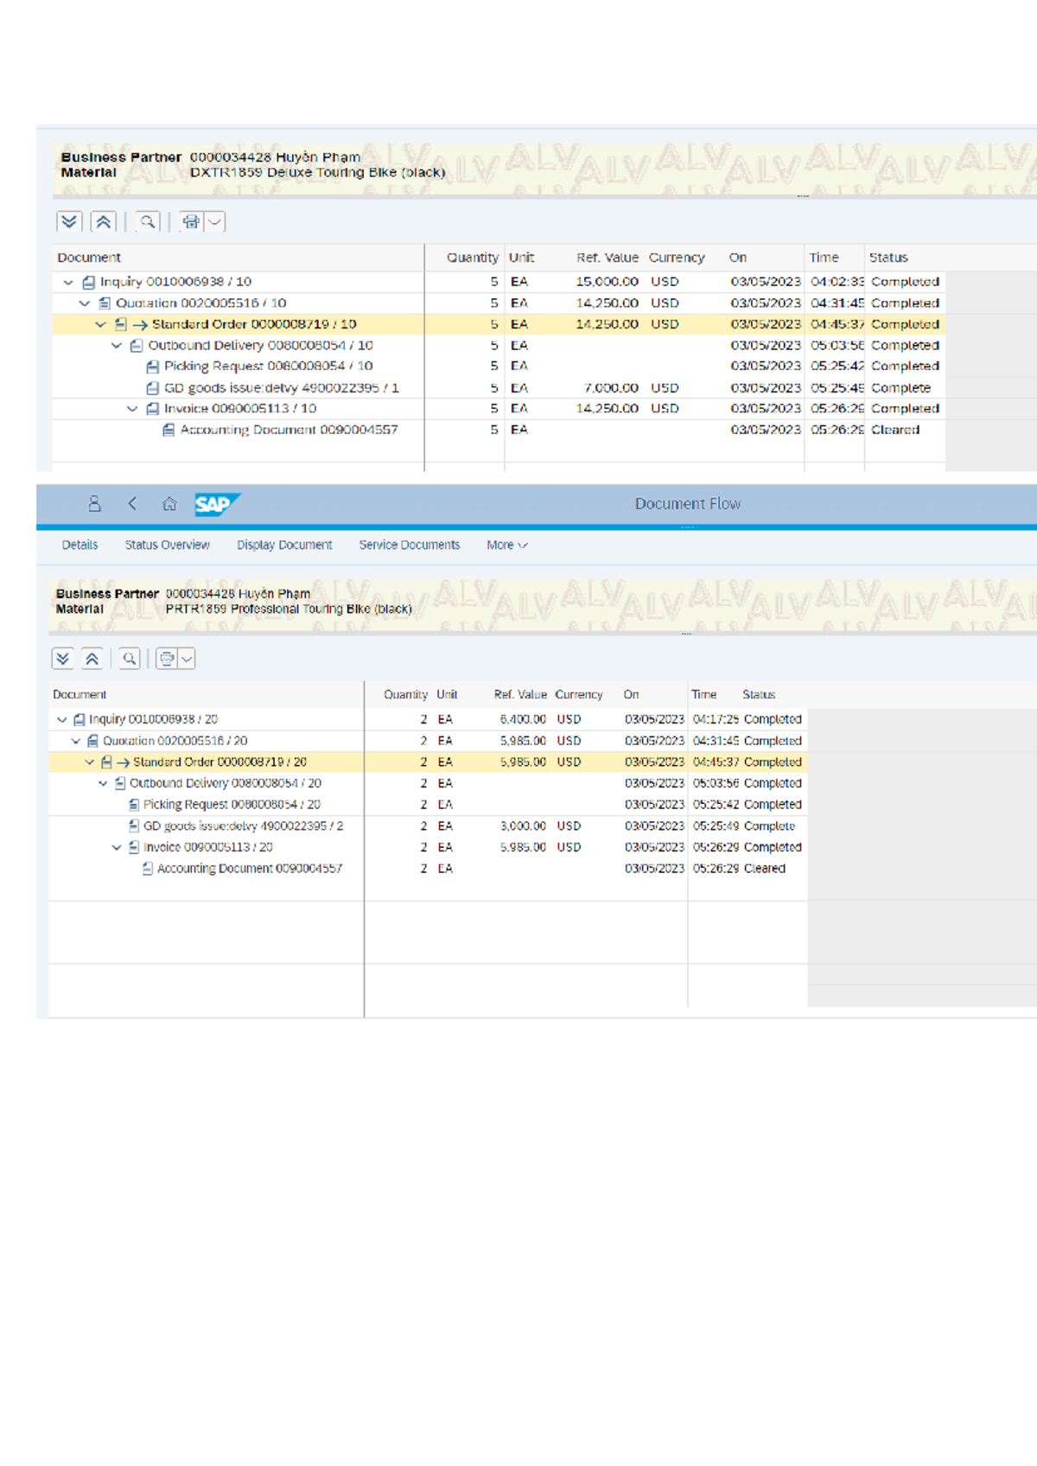Click document icon of Picking Request 0080008054 / 10
The height and width of the screenshot is (1466, 1037).
[x=153, y=366]
